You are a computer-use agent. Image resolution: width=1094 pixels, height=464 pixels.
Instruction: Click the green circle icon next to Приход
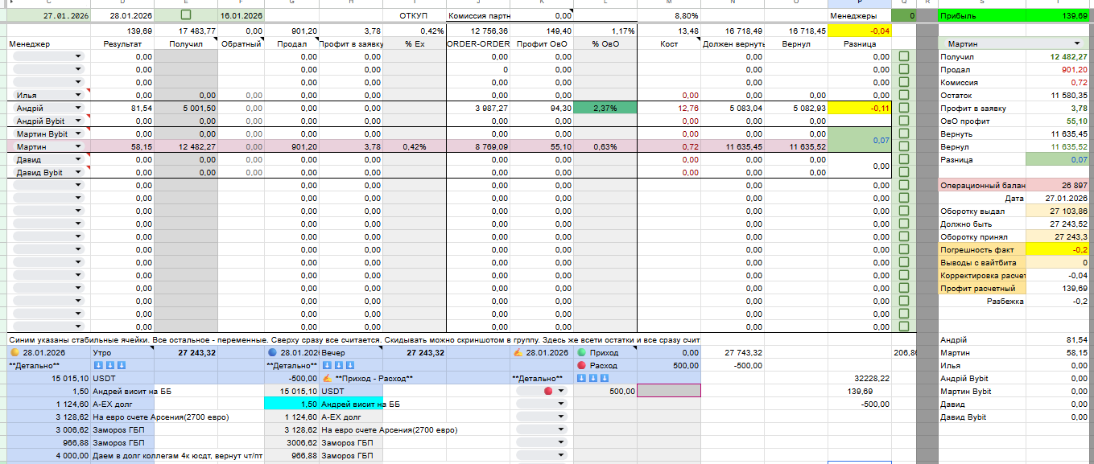pos(580,352)
